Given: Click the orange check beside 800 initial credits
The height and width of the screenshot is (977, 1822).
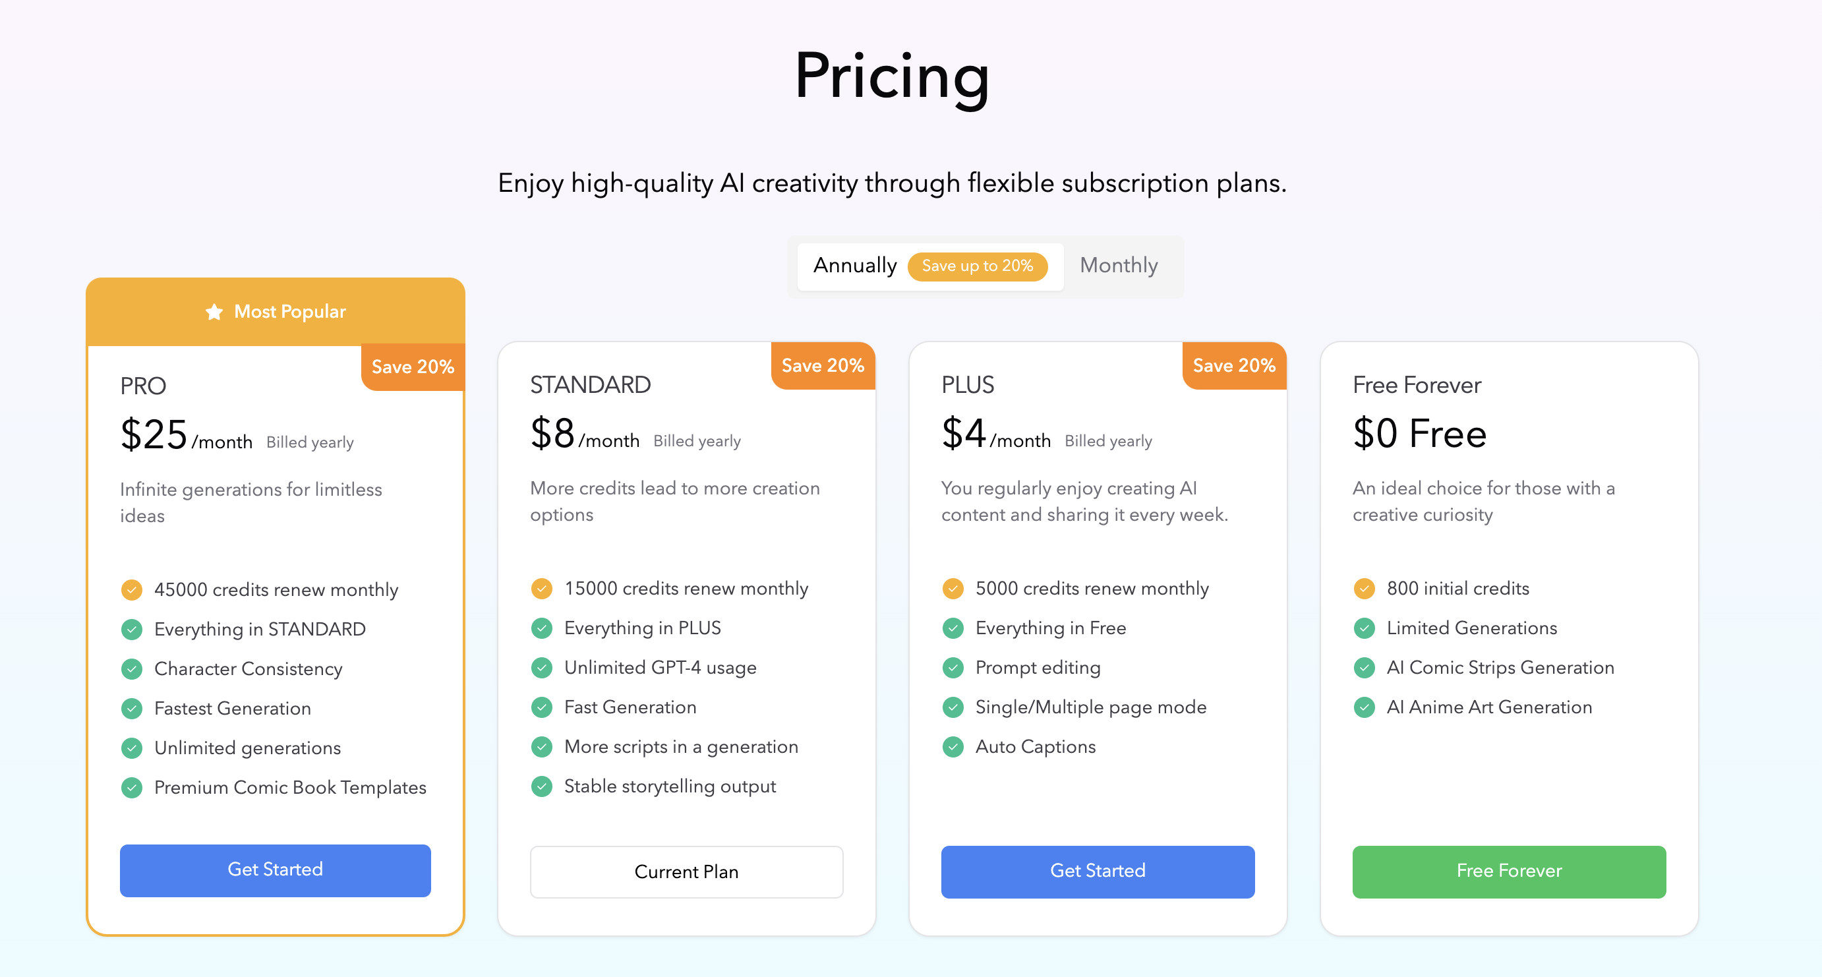Looking at the screenshot, I should tap(1364, 588).
